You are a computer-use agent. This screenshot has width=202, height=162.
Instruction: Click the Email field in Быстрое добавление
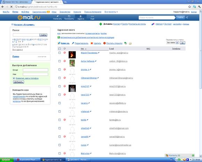[x=36, y=70]
